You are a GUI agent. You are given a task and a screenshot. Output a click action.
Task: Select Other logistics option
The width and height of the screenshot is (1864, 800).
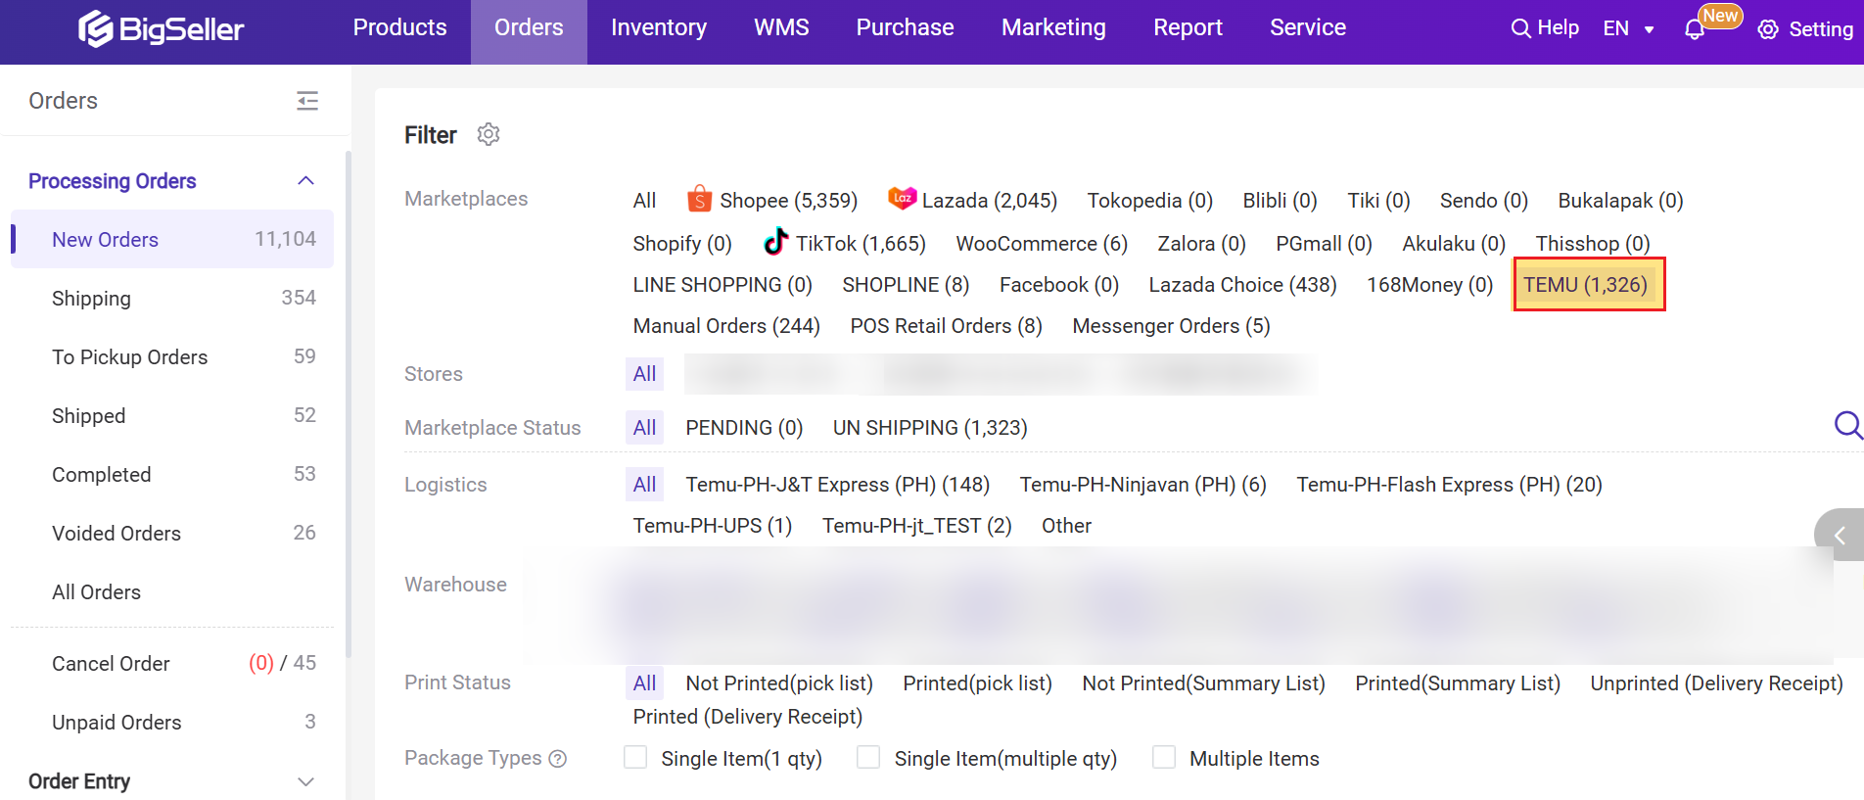1066,526
